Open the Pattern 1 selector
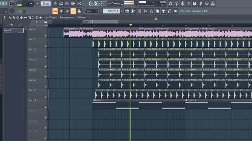 point(111,11)
